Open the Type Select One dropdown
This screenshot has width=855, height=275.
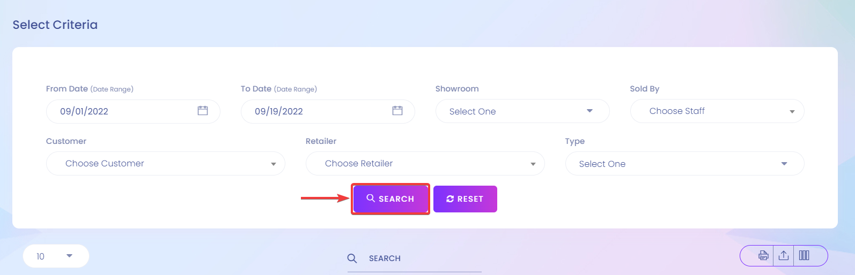tap(685, 164)
